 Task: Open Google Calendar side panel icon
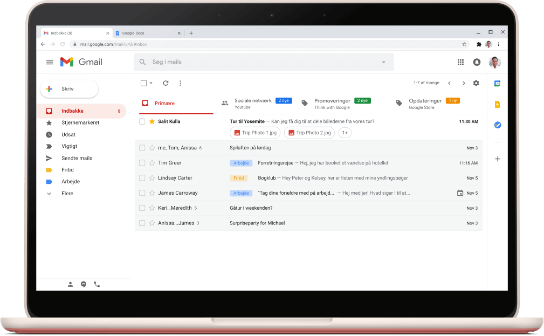click(497, 83)
